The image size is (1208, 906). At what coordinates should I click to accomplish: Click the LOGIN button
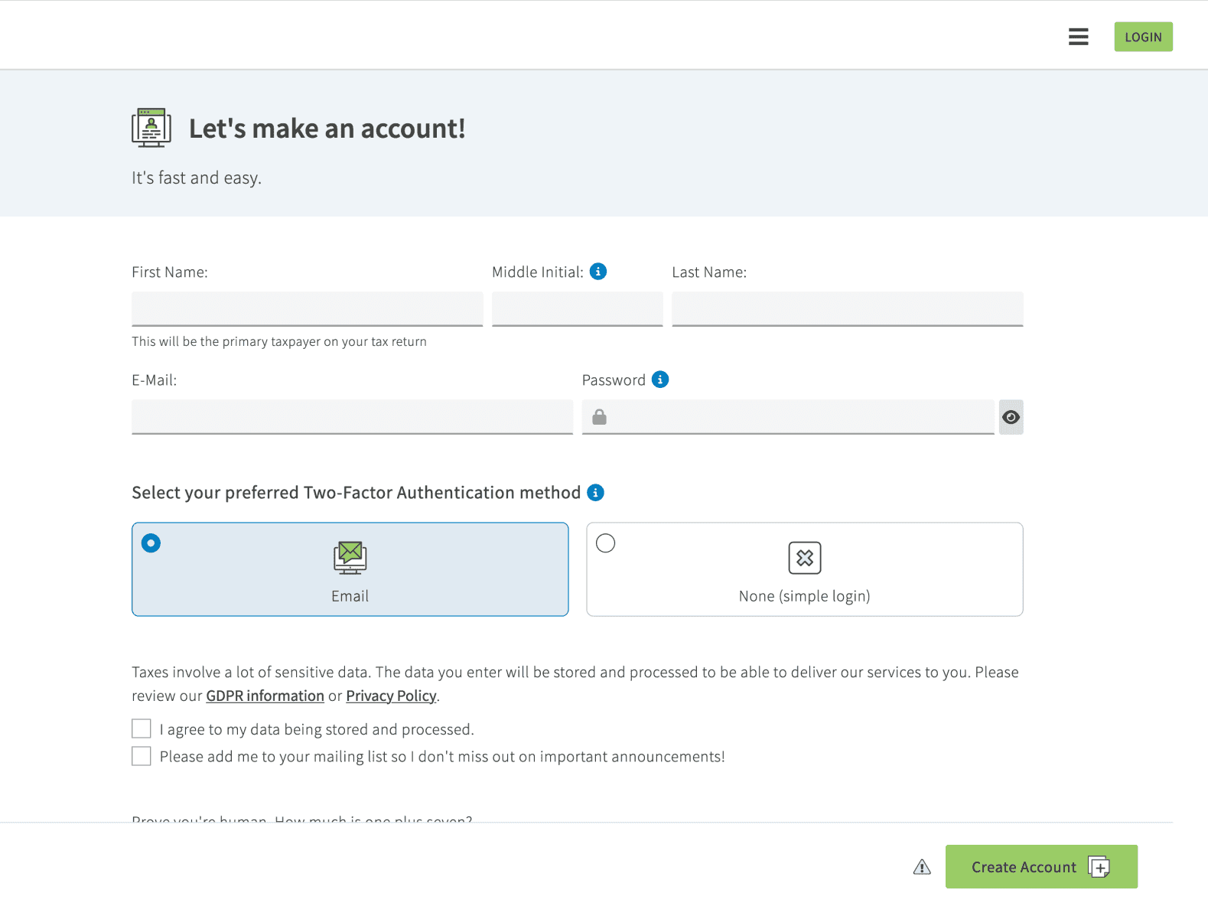pyautogui.click(x=1143, y=37)
